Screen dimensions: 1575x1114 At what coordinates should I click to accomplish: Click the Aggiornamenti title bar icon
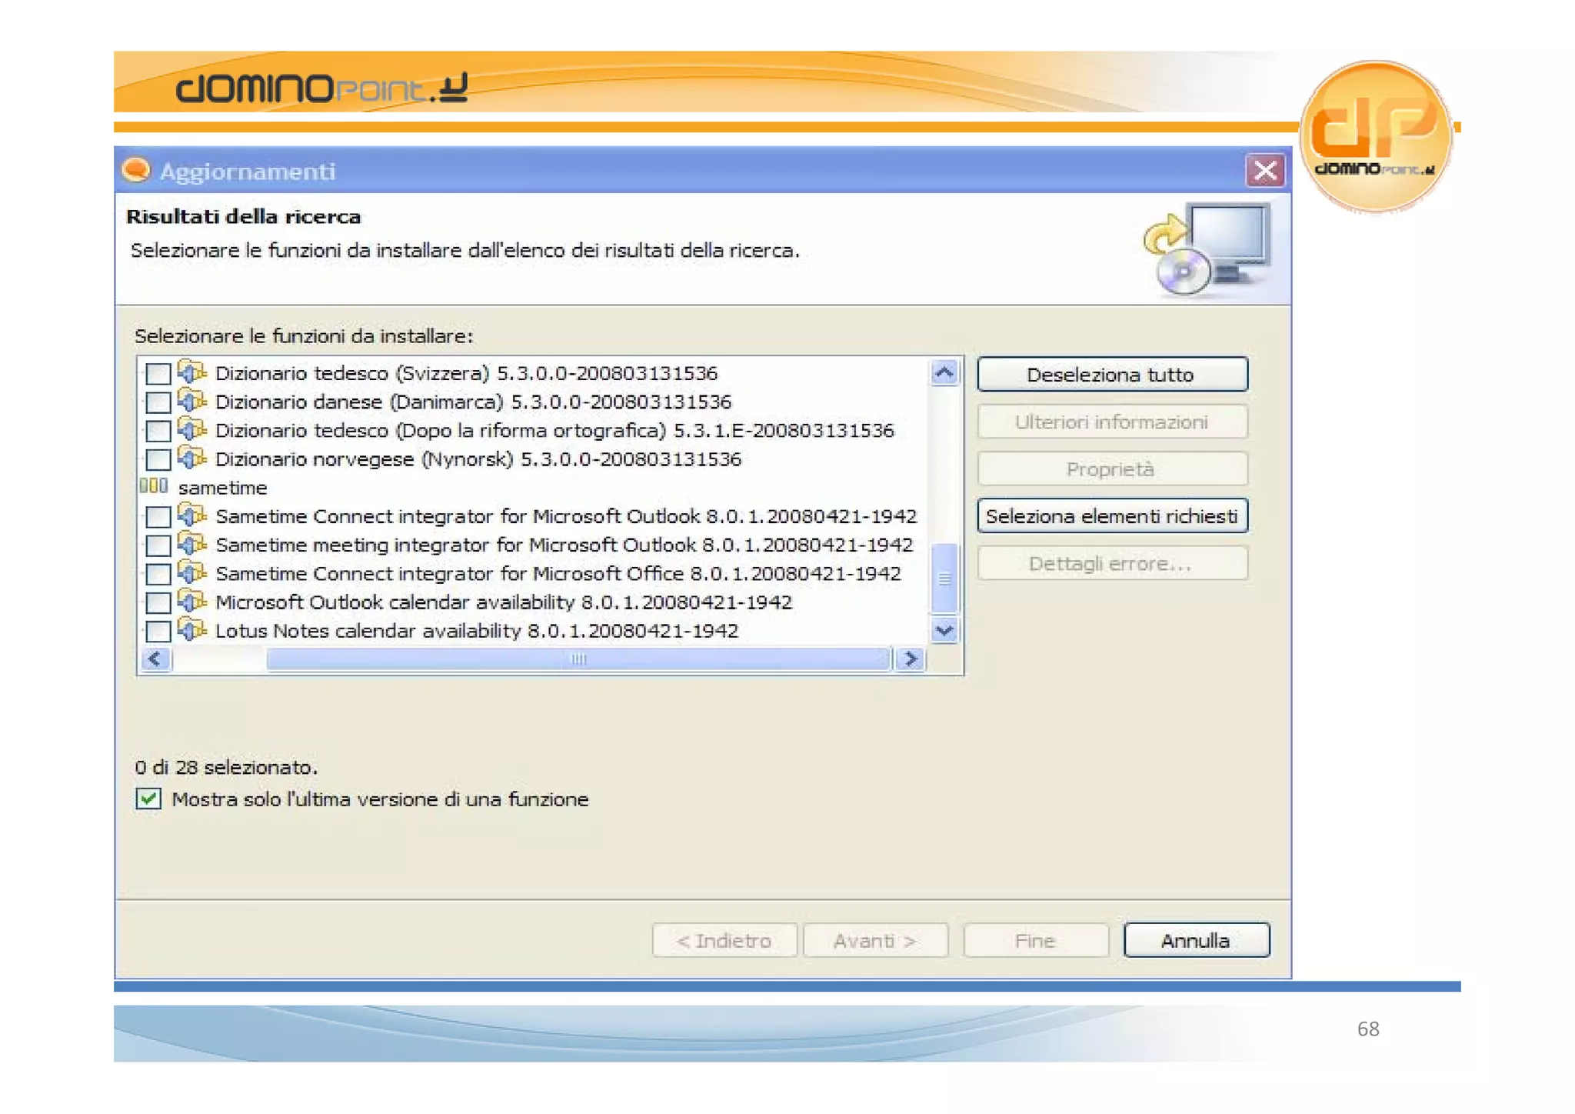137,170
